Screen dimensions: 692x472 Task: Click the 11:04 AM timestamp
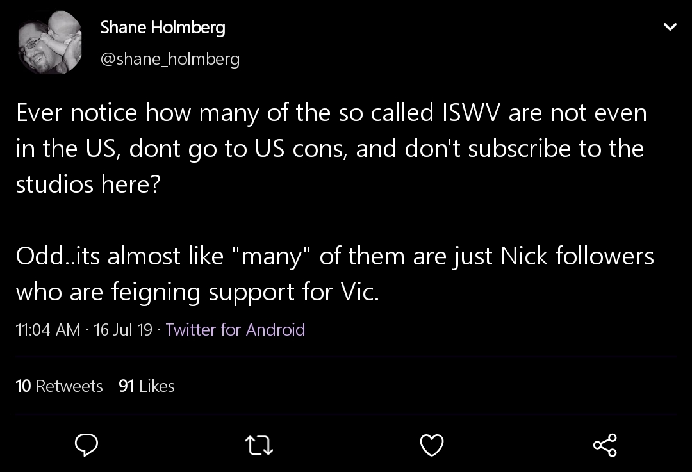click(x=47, y=330)
